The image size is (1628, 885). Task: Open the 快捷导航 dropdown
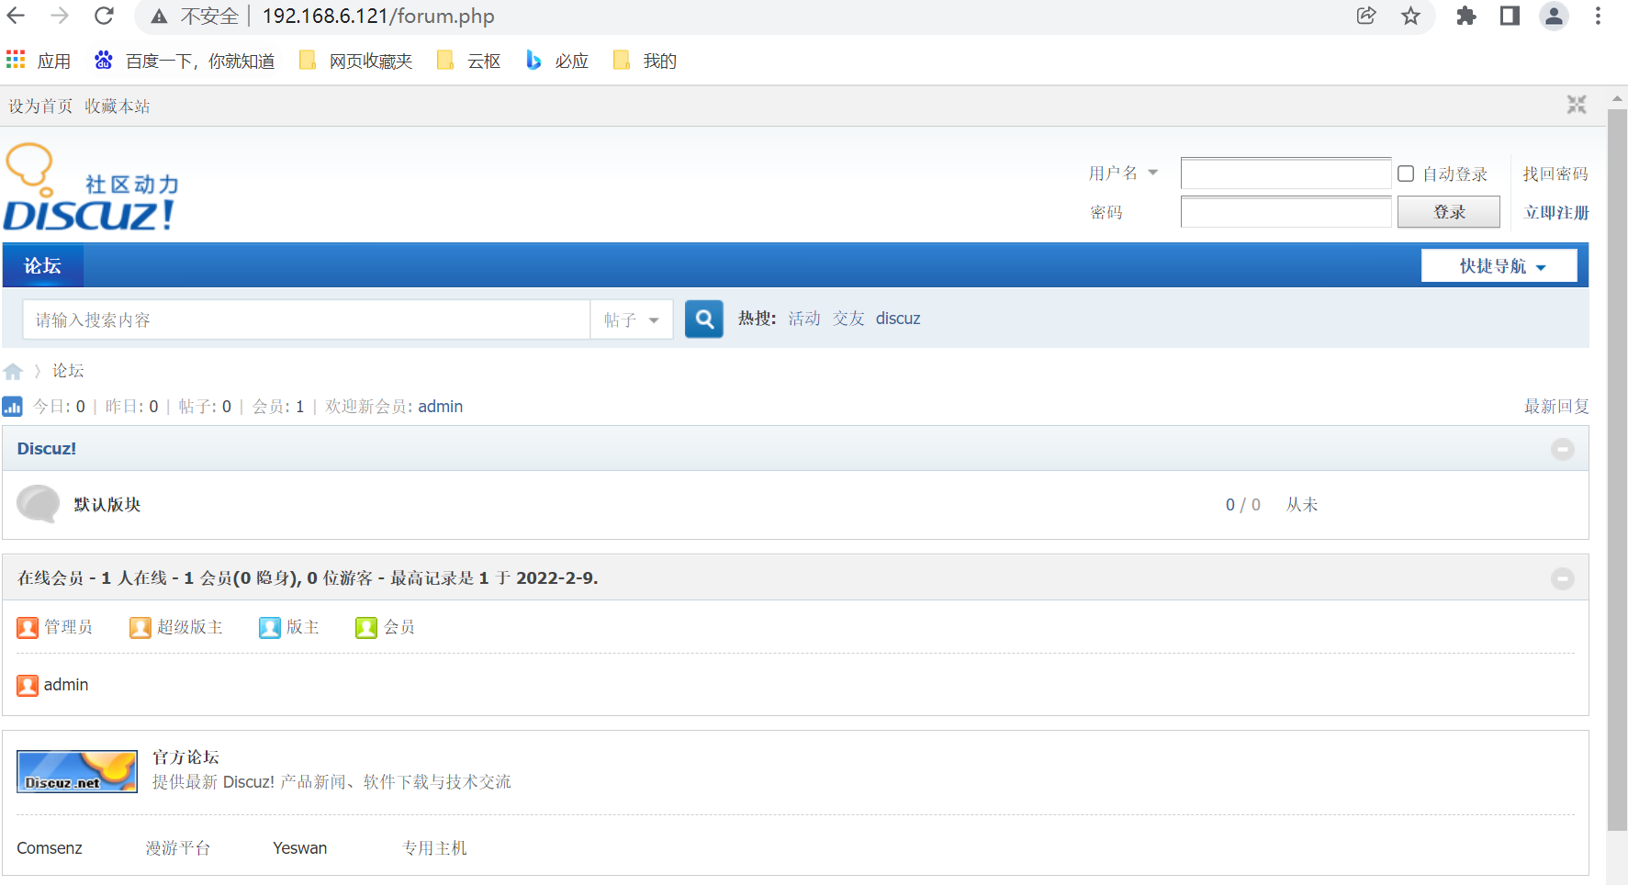pyautogui.click(x=1499, y=266)
